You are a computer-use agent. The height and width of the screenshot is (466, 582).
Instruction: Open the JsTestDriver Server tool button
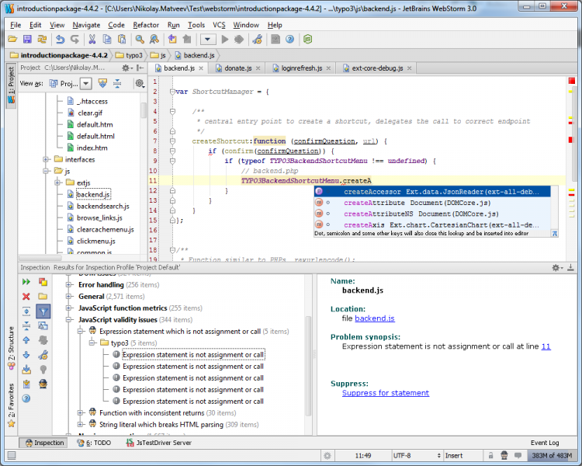click(x=159, y=443)
